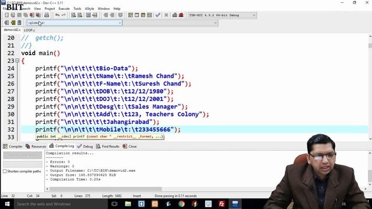Open the Window menu
The height and width of the screenshot is (209, 372).
point(103,9)
